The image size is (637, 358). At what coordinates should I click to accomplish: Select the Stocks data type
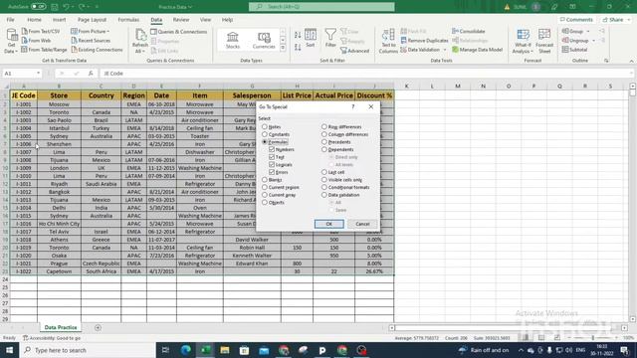(x=233, y=40)
